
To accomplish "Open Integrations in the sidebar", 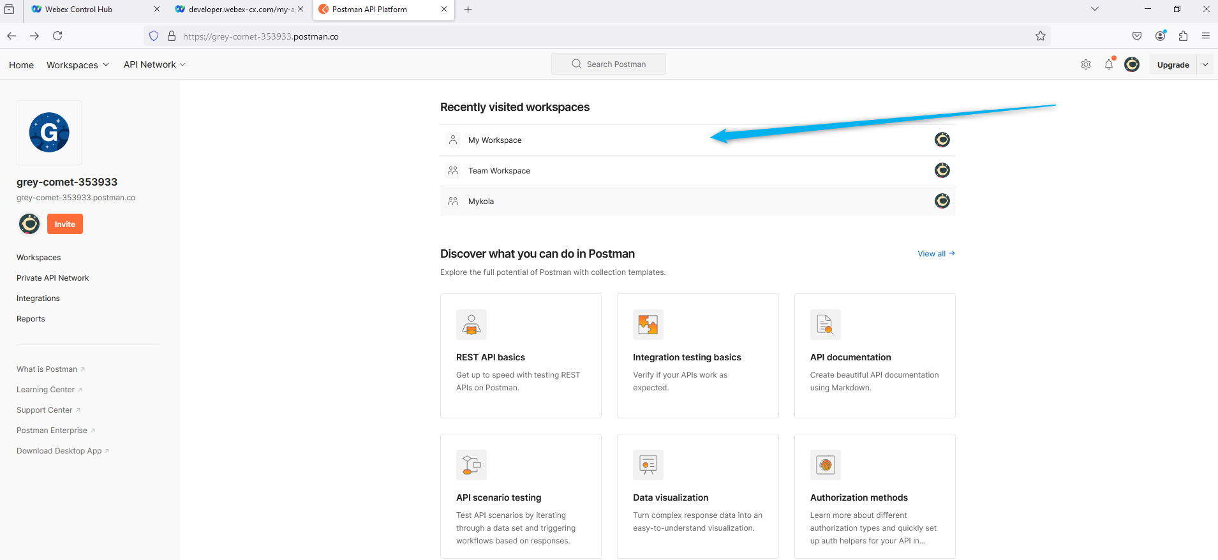I will coord(38,298).
